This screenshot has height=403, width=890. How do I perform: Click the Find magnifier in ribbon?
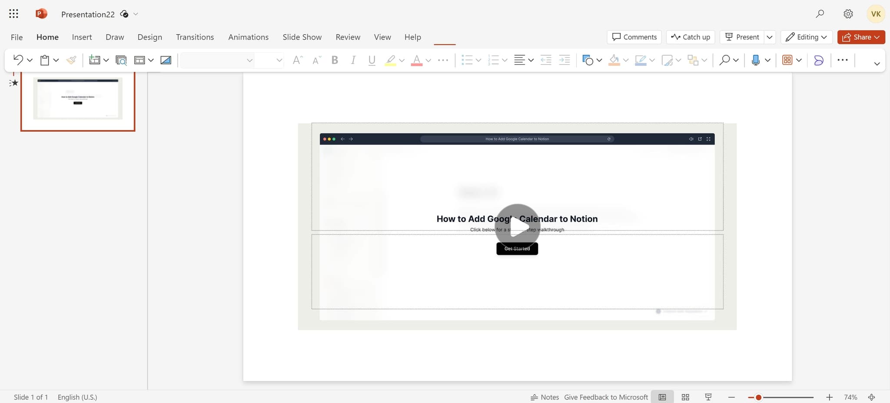click(724, 60)
